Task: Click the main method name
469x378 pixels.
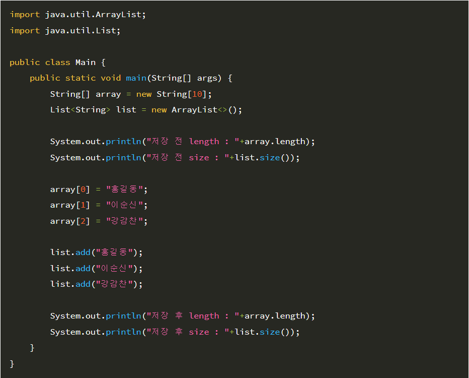Action: point(136,78)
